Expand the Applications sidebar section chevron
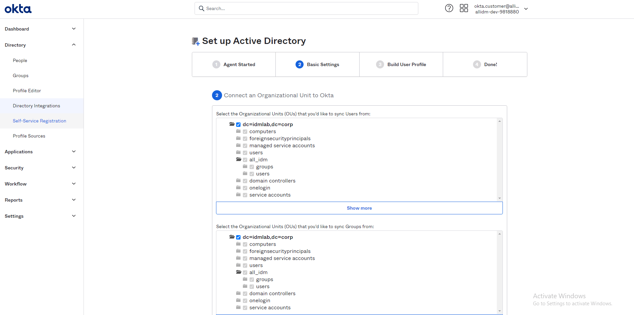 (x=74, y=152)
